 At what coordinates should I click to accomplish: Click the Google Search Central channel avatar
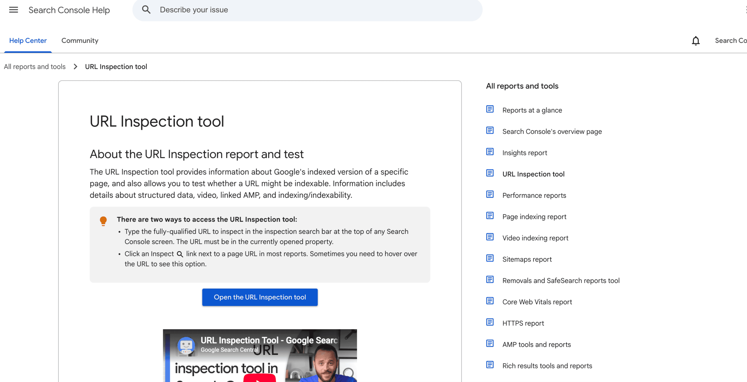(186, 345)
